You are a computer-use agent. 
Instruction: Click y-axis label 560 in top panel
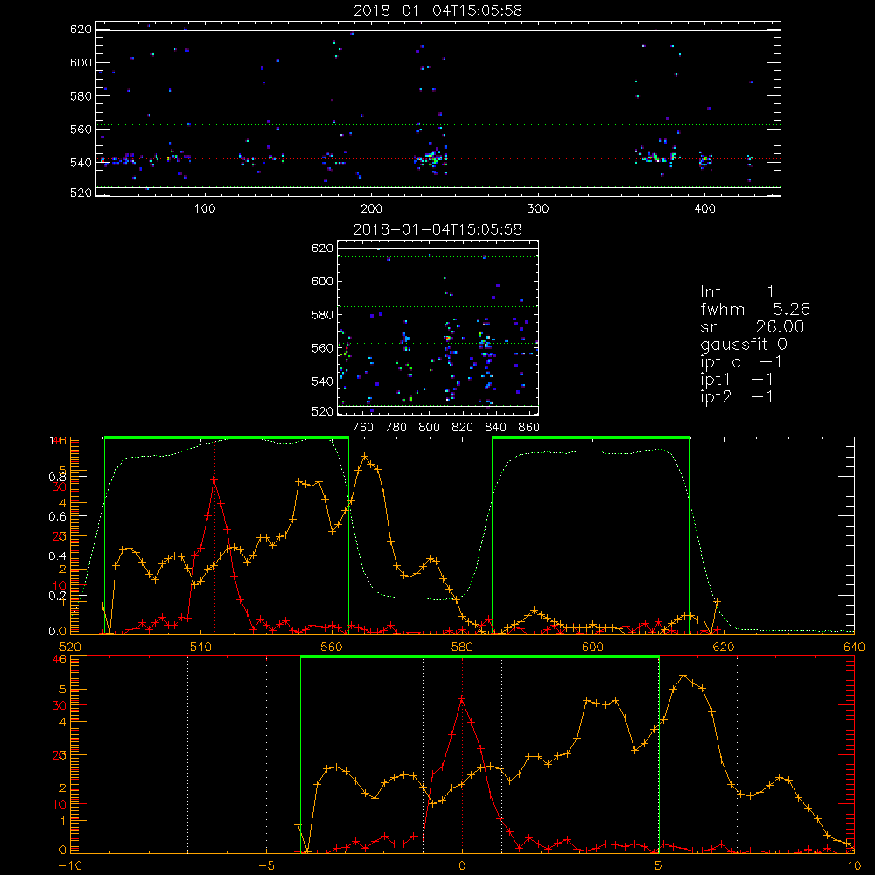coord(80,129)
